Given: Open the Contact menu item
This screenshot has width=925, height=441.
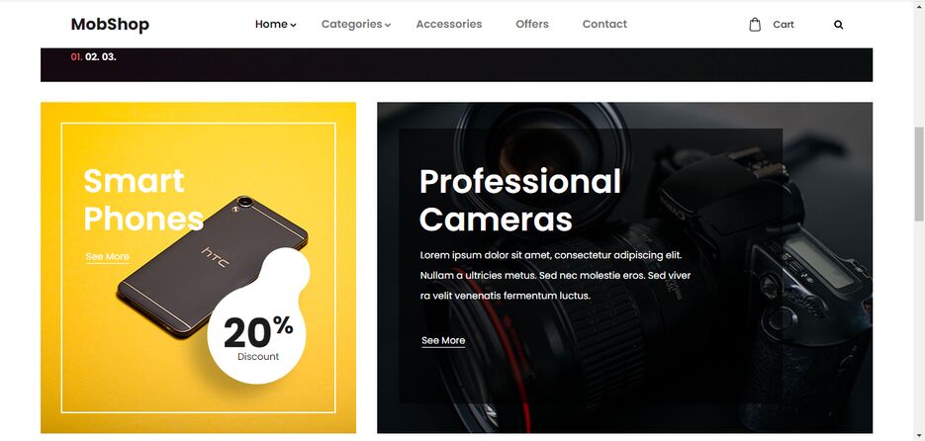Looking at the screenshot, I should point(604,24).
